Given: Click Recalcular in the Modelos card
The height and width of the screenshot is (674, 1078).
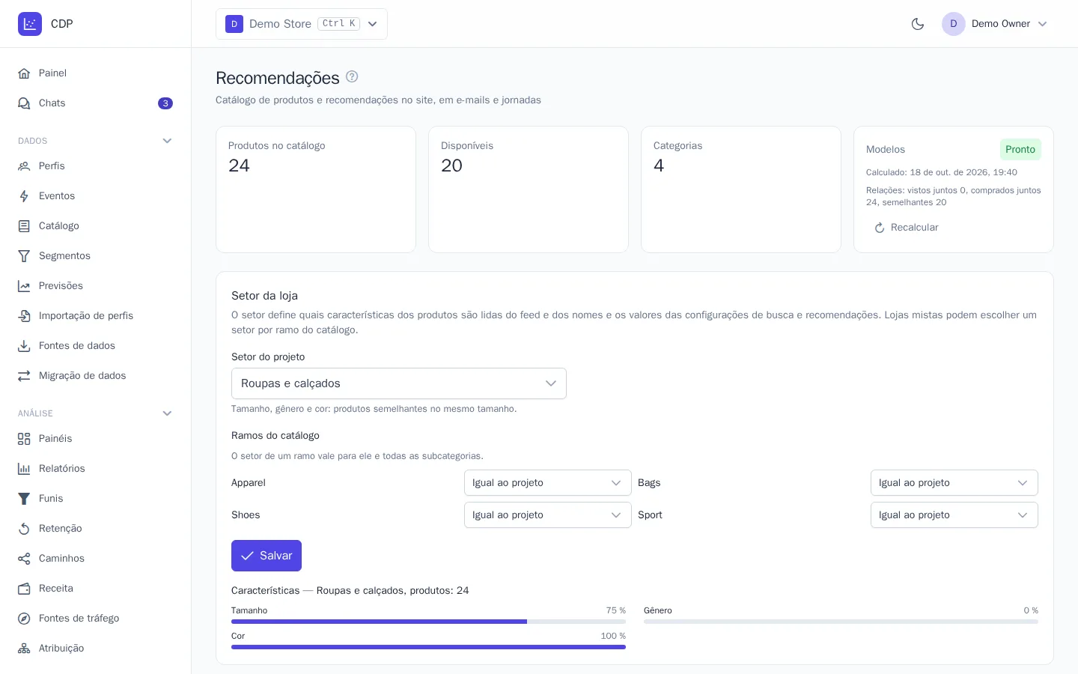Looking at the screenshot, I should pos(907,228).
